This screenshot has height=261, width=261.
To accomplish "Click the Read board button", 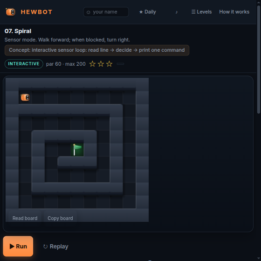I will tap(25, 218).
